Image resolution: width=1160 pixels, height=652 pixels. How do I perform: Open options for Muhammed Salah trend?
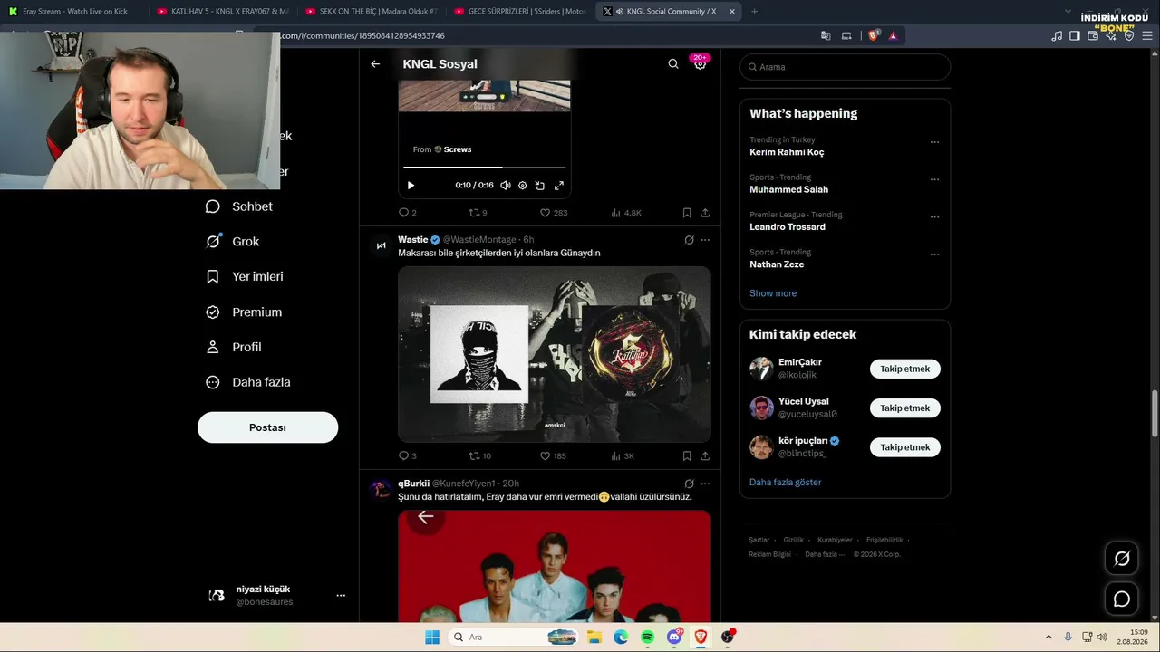934,179
